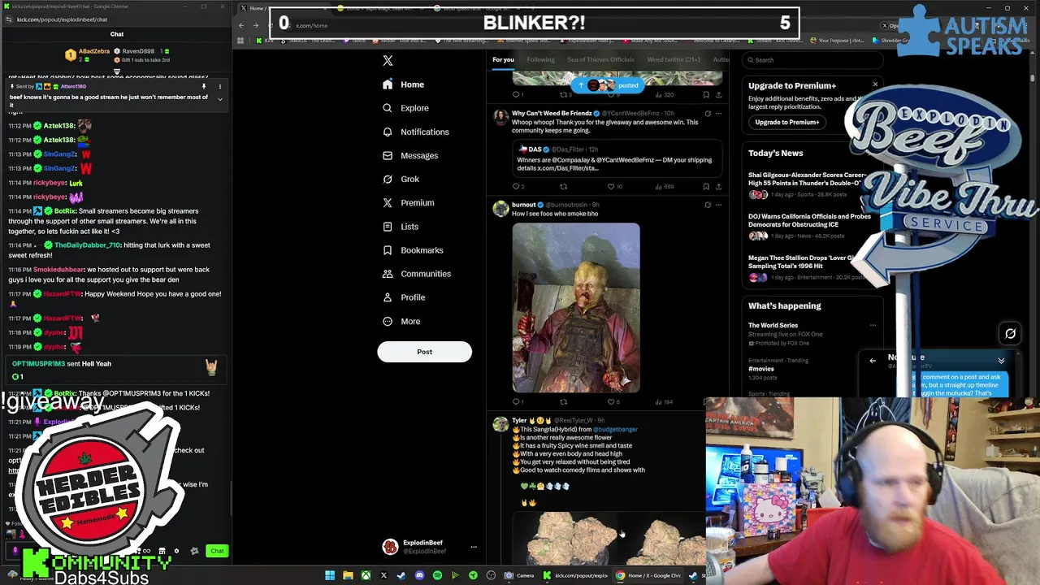The image size is (1040, 585).
Task: Click the Post button
Action: (x=424, y=352)
